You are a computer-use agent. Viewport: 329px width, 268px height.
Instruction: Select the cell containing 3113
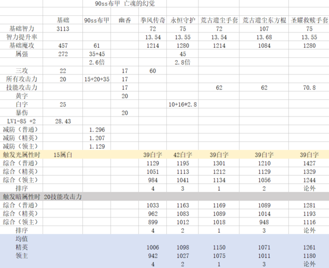(x=63, y=29)
